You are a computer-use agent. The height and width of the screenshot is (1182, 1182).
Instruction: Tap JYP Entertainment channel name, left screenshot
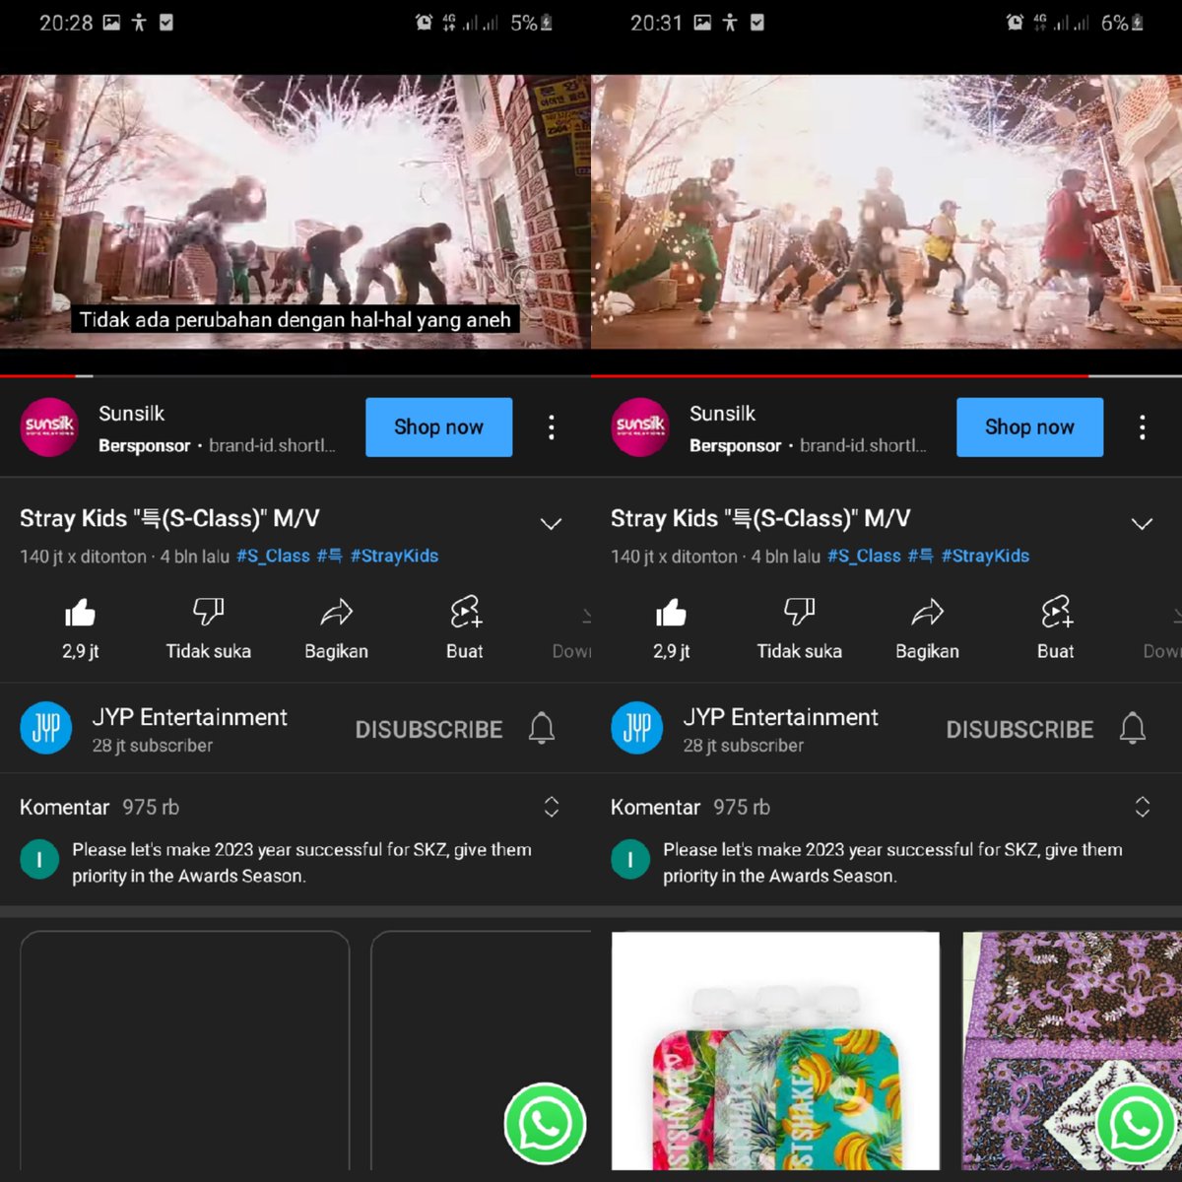tap(190, 717)
